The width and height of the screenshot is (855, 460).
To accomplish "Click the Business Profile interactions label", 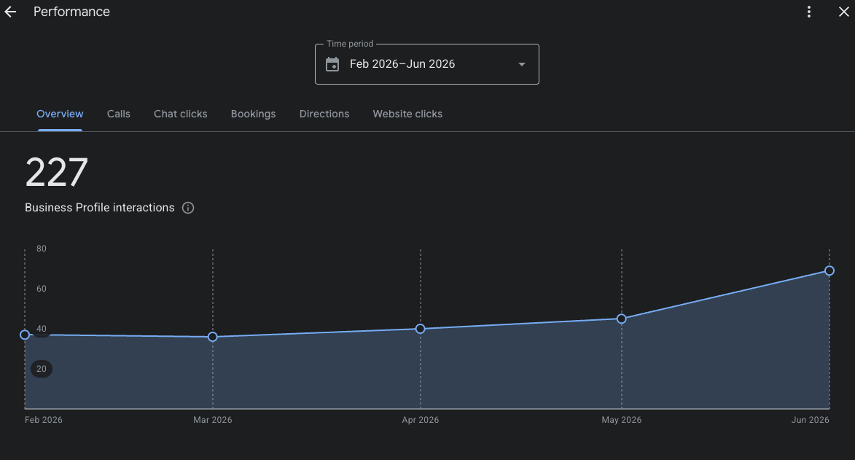I will [x=100, y=208].
